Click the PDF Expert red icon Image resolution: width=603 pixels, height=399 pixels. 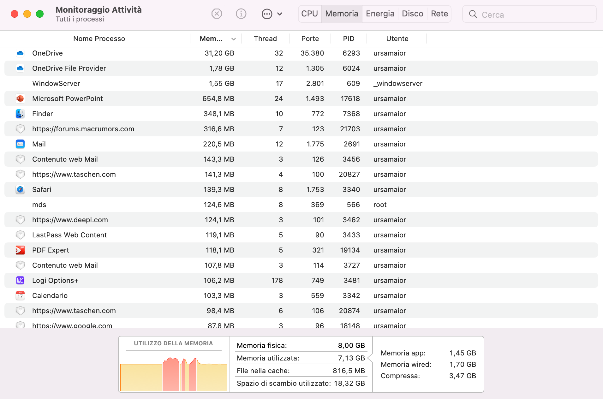20,250
